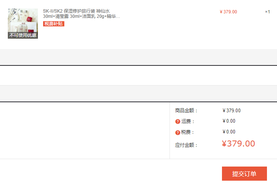Click the 应付金额 label
The height and width of the screenshot is (187, 277).
186,145
